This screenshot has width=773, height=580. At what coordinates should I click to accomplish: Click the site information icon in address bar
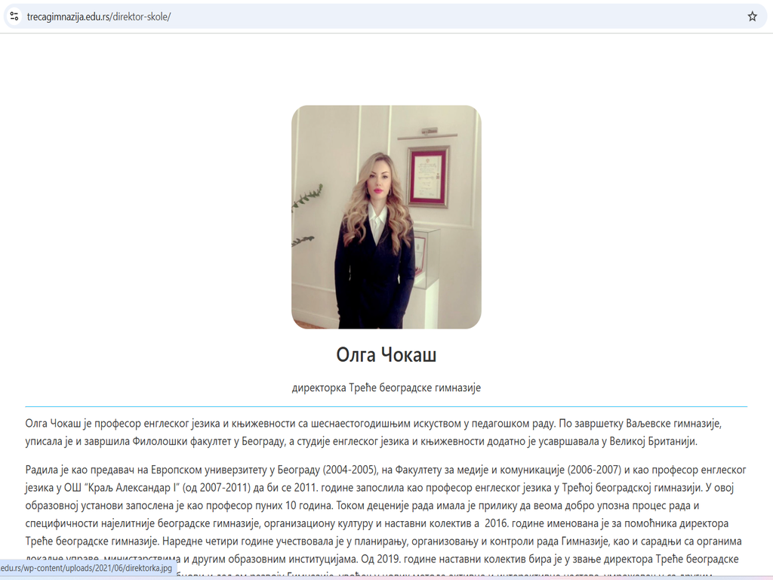click(14, 17)
